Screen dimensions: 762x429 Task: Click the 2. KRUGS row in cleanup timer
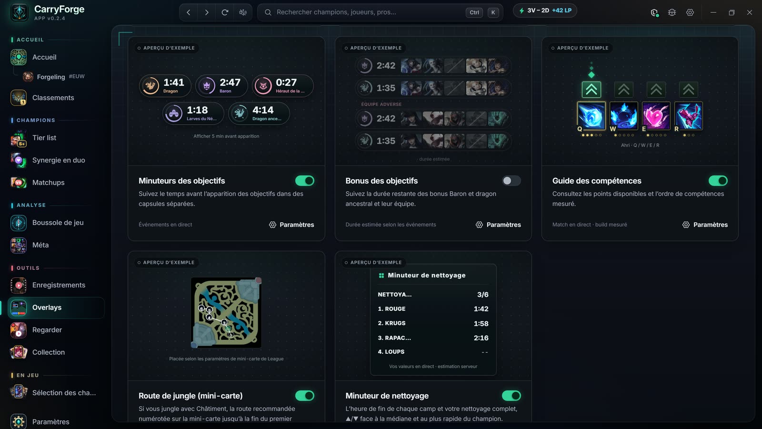click(x=433, y=323)
